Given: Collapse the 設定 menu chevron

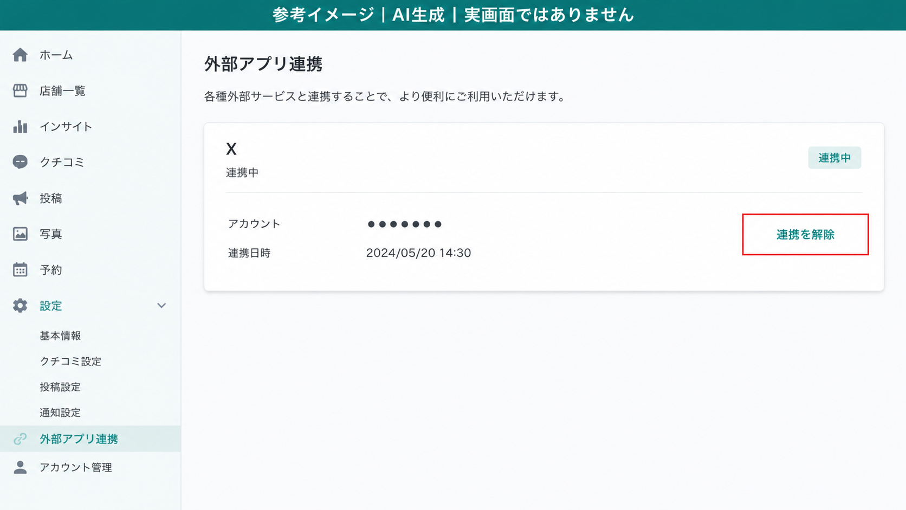Looking at the screenshot, I should [x=161, y=306].
